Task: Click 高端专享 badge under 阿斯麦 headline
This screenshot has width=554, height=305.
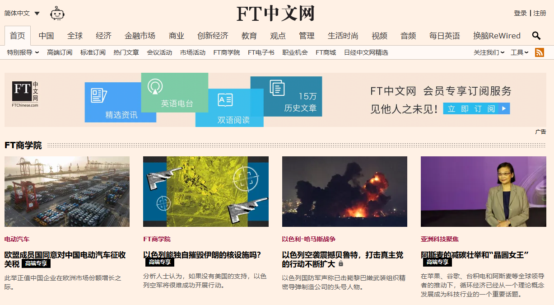Action: pyautogui.click(x=438, y=262)
